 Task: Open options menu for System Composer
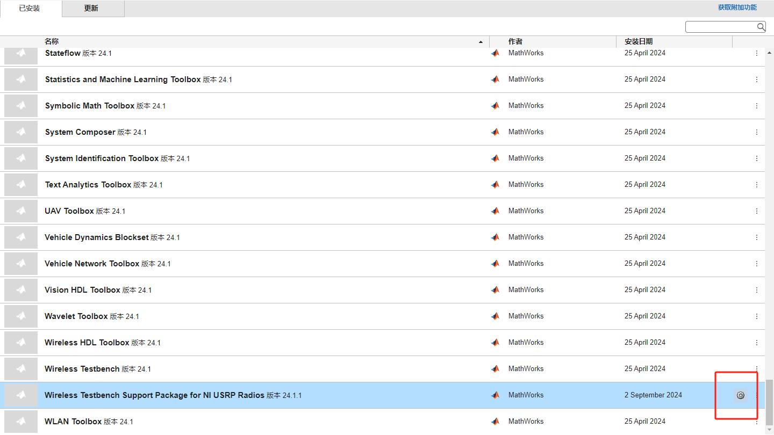[757, 132]
